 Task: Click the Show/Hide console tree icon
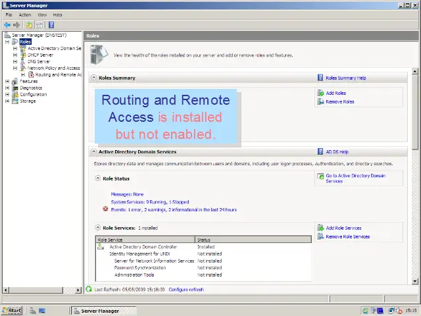point(39,25)
